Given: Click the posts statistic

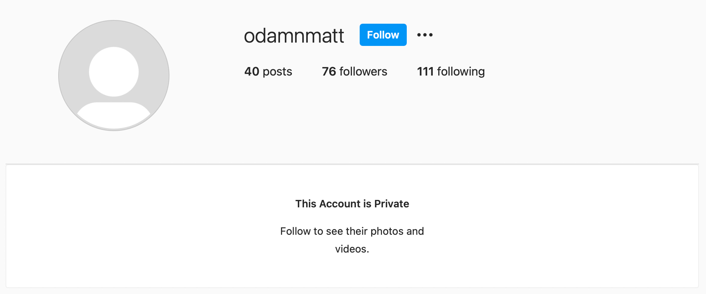Looking at the screenshot, I should tap(268, 71).
